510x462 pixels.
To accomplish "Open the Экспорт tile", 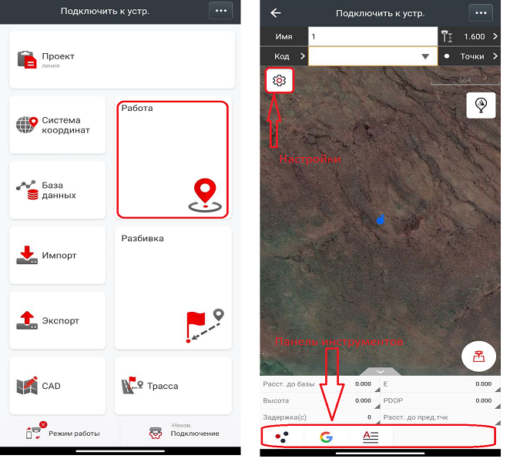I will pyautogui.click(x=58, y=320).
